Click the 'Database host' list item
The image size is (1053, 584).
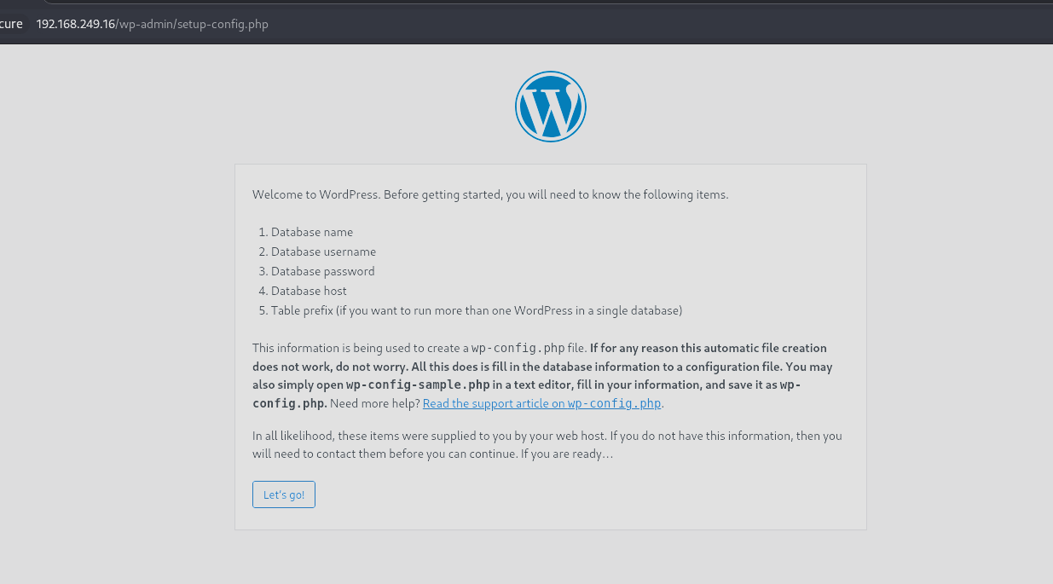point(309,291)
